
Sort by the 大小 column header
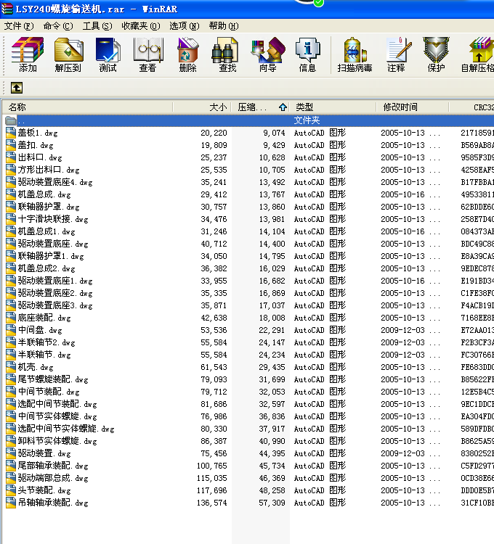point(202,107)
